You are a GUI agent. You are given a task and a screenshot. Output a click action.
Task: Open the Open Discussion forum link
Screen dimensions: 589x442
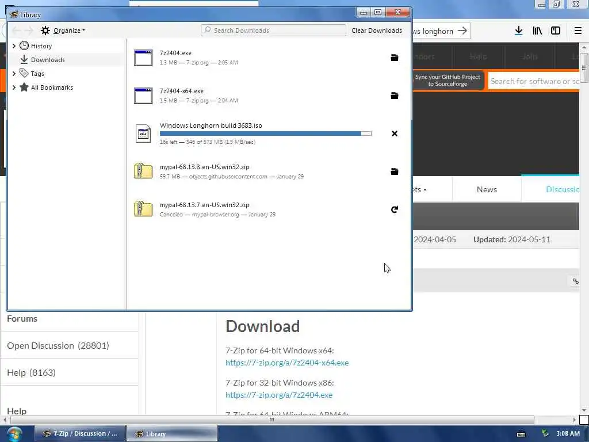tap(58, 345)
